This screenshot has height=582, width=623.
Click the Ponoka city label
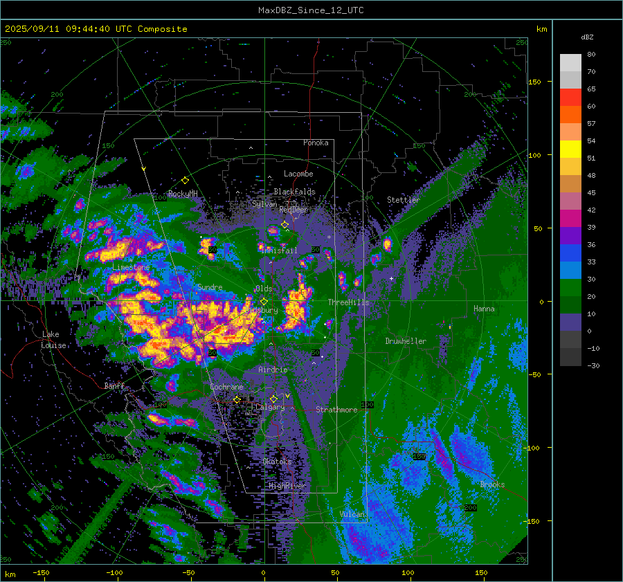click(x=316, y=143)
